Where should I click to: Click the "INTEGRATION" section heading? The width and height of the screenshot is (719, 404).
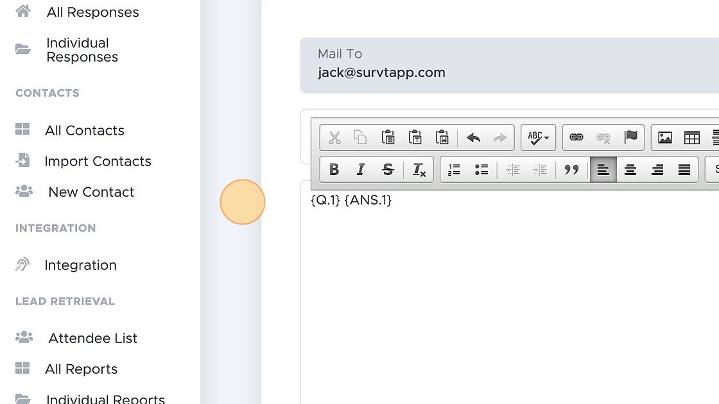[55, 228]
